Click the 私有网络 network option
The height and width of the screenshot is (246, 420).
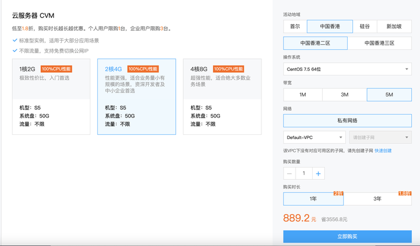[348, 121]
